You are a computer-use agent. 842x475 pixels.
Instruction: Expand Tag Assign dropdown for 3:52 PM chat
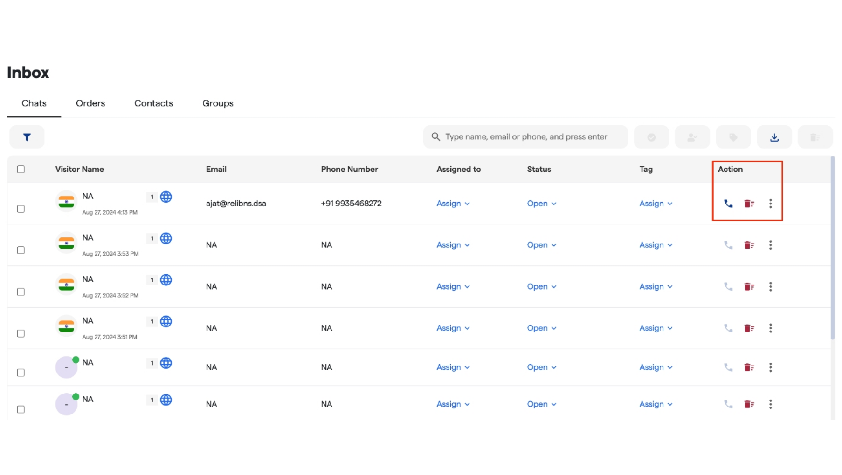pos(656,287)
